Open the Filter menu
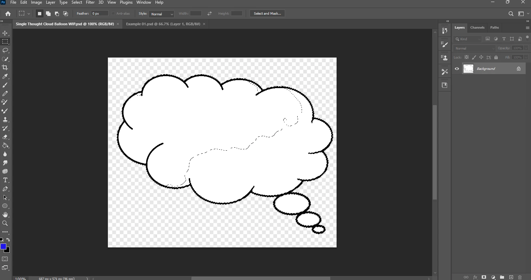 point(90,2)
